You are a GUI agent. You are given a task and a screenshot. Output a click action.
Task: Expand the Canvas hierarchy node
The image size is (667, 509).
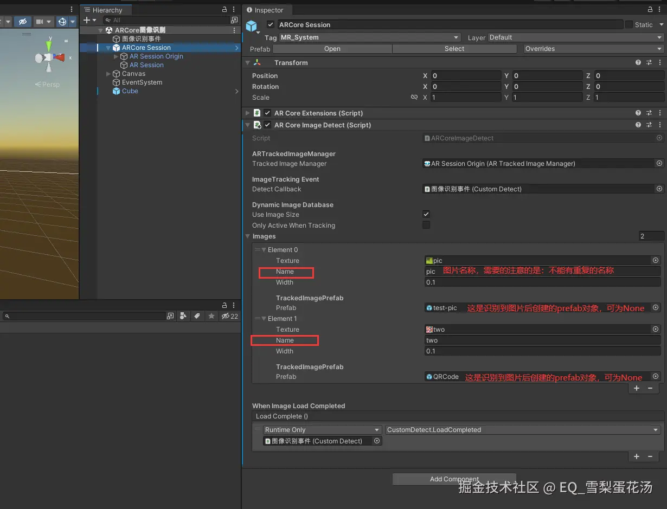108,74
